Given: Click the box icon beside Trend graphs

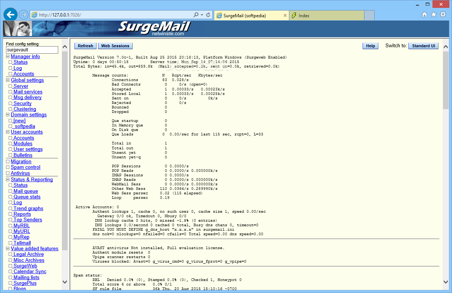Looking at the screenshot, I should [11, 209].
